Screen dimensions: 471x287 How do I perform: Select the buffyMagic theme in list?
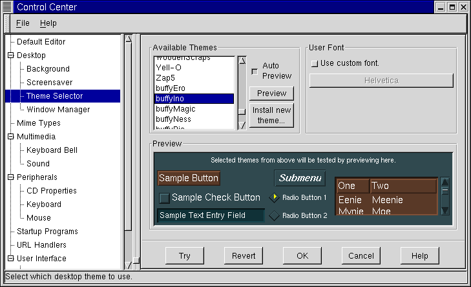point(175,110)
